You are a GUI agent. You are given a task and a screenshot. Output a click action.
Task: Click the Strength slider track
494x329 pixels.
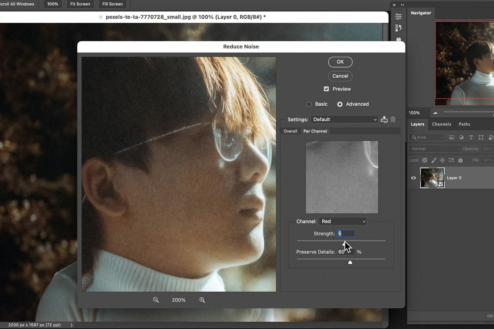(341, 241)
